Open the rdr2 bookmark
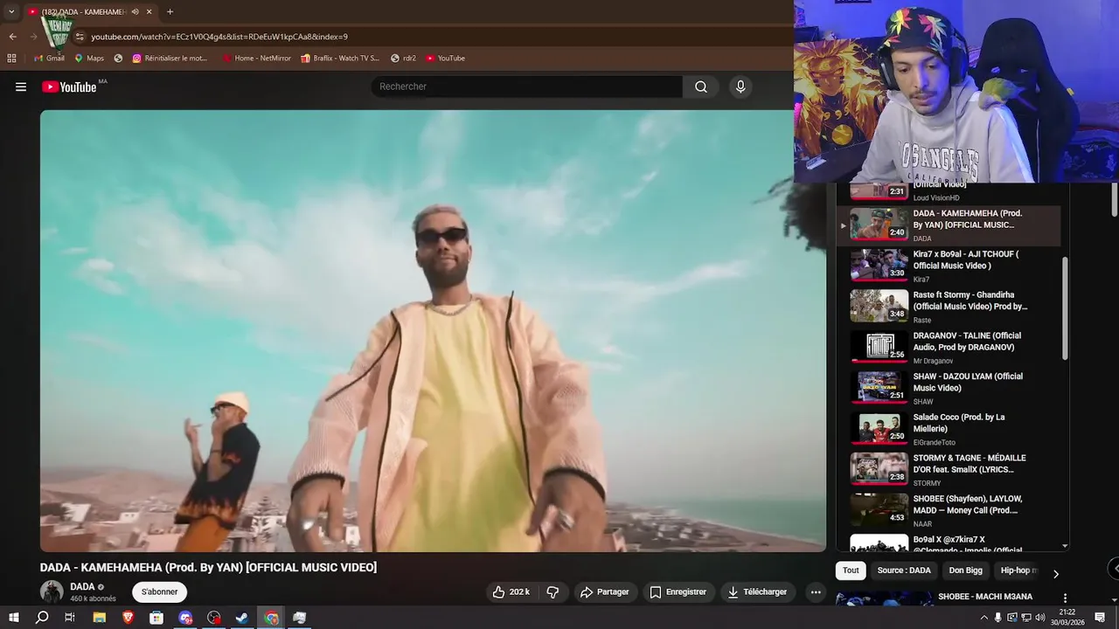Viewport: 1119px width, 629px height. pos(403,59)
